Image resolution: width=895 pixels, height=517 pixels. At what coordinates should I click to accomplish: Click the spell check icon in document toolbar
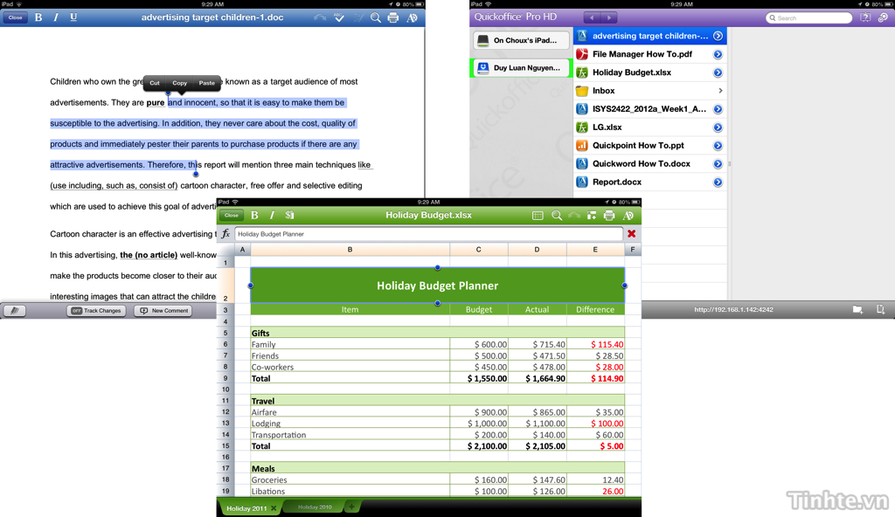339,17
